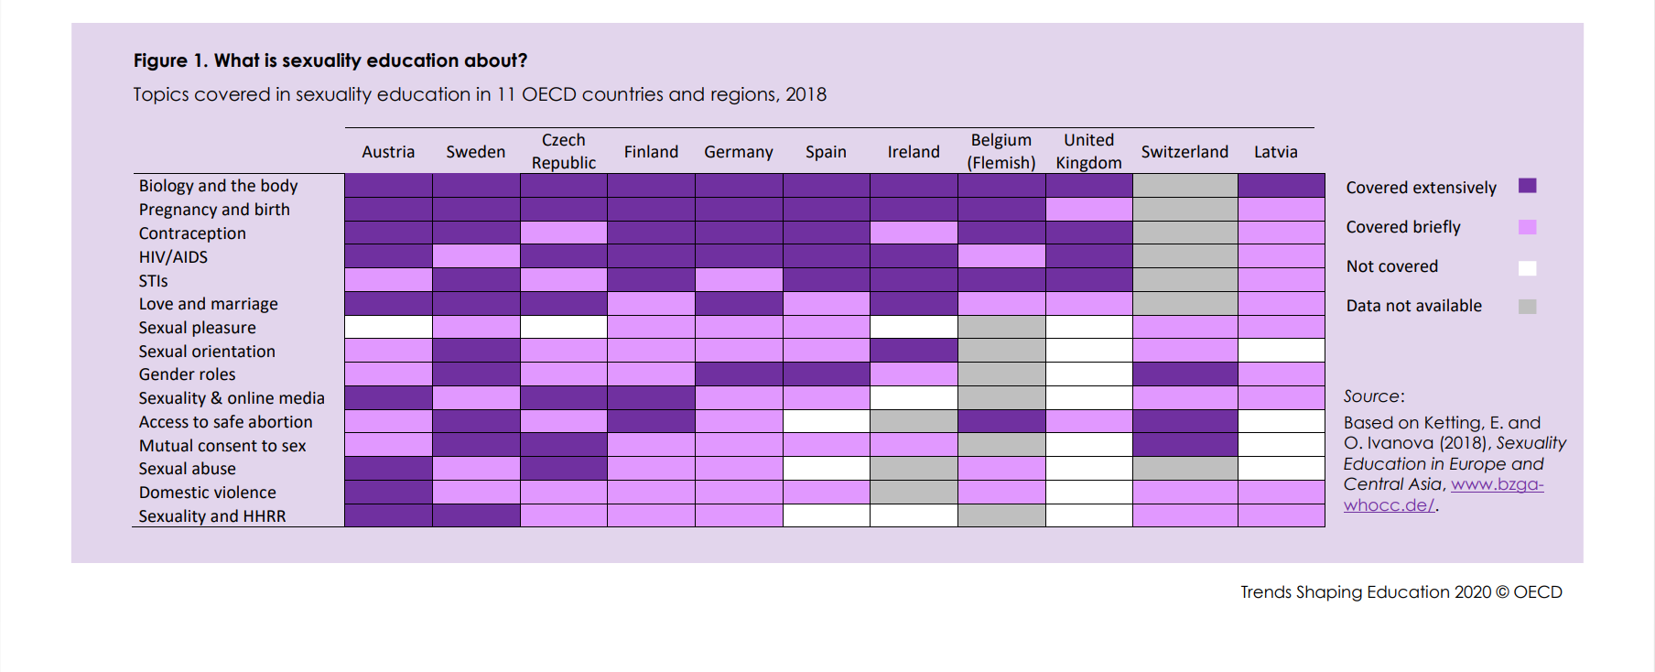Click the Sexuality & online media row label
1655x672 pixels.
232,398
